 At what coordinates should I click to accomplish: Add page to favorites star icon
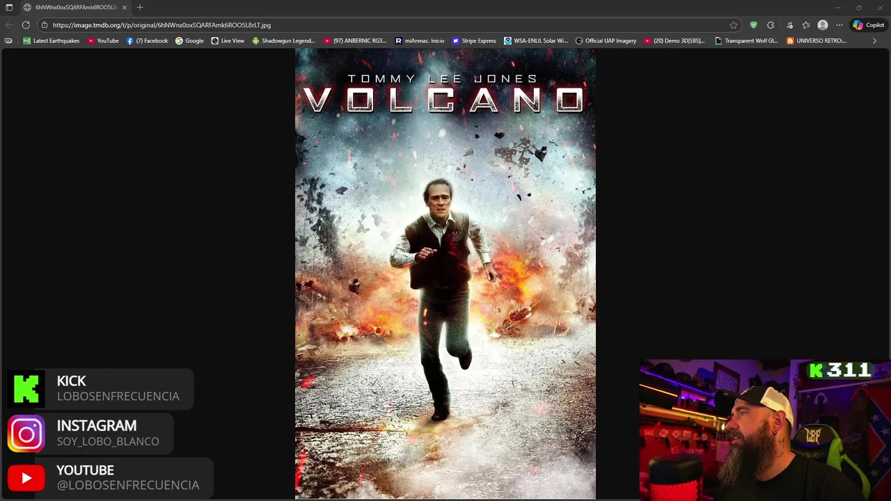tap(734, 25)
